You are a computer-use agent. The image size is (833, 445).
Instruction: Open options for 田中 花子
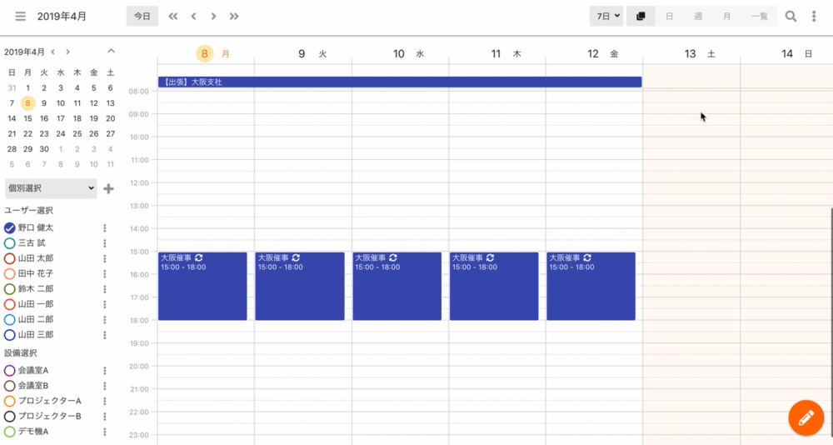pos(105,274)
